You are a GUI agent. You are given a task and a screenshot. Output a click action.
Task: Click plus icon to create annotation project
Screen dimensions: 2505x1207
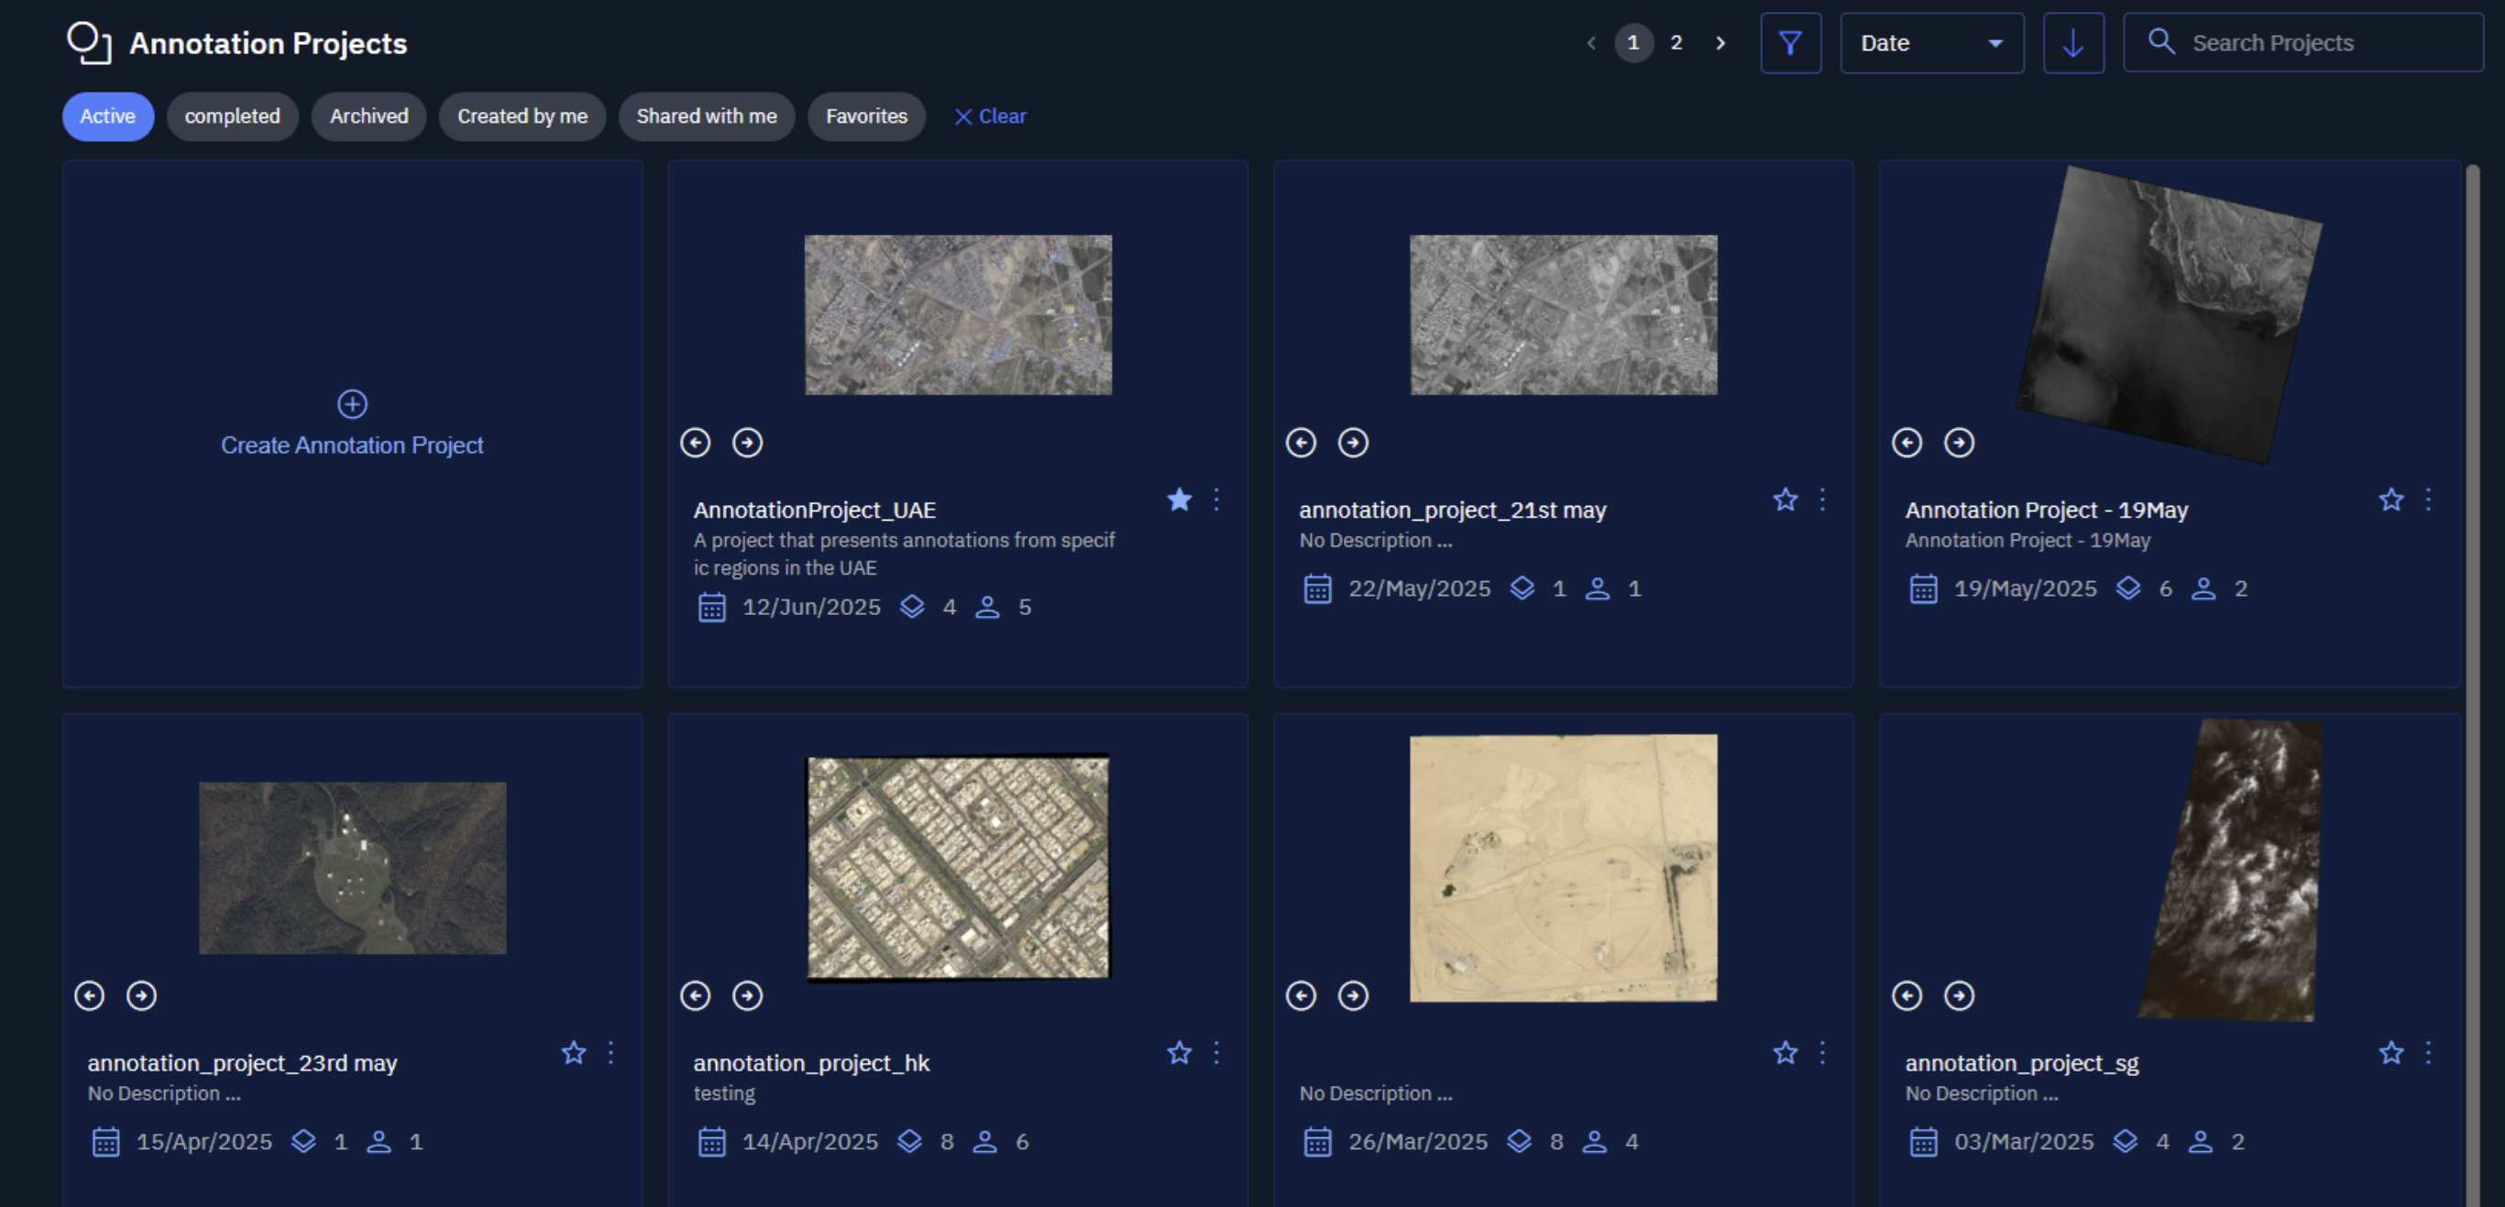(x=352, y=403)
